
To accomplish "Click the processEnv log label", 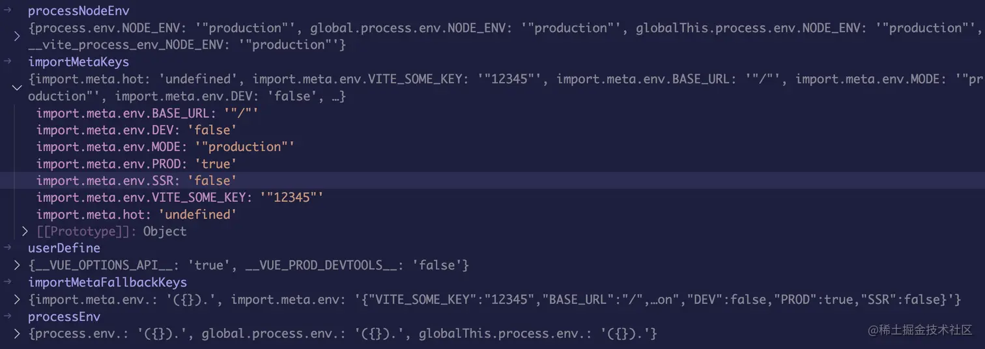I will pos(64,317).
